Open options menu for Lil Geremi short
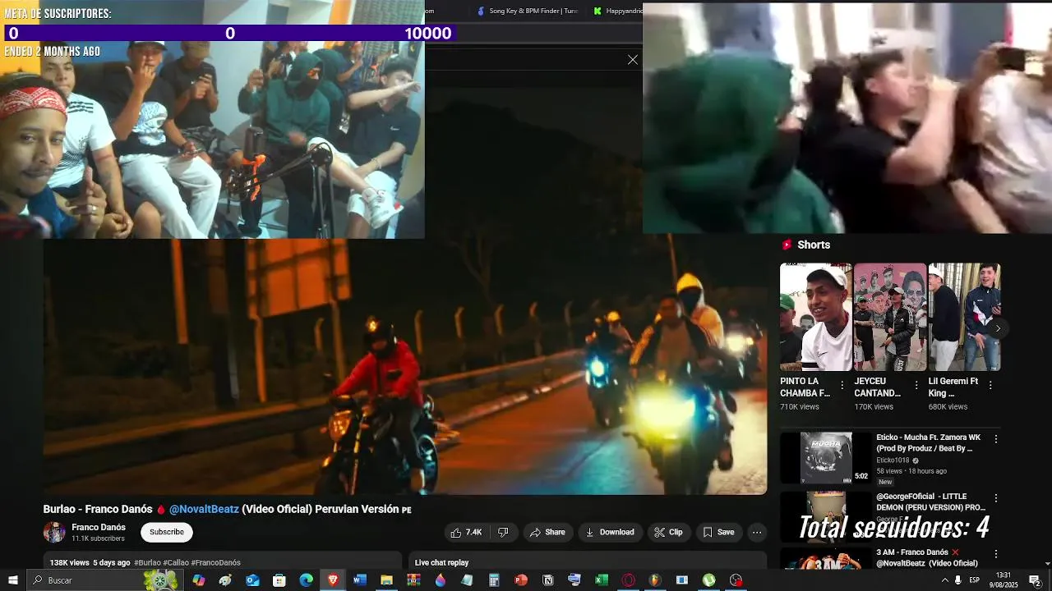 point(990,385)
